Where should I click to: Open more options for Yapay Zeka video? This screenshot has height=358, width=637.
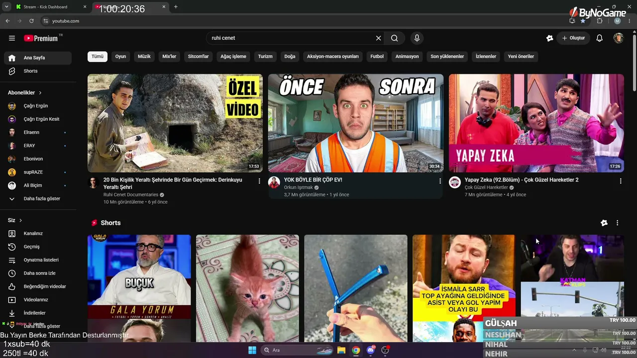621,181
